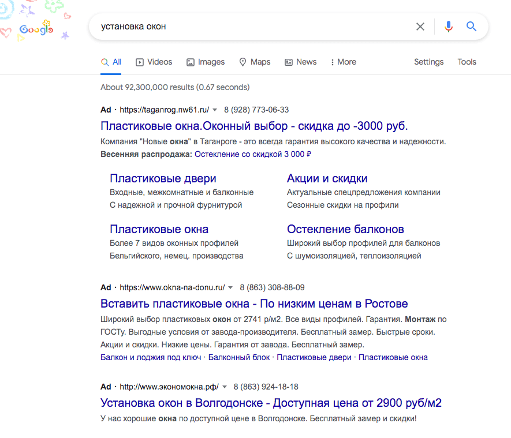Start voice search with microphone icon

tap(449, 27)
